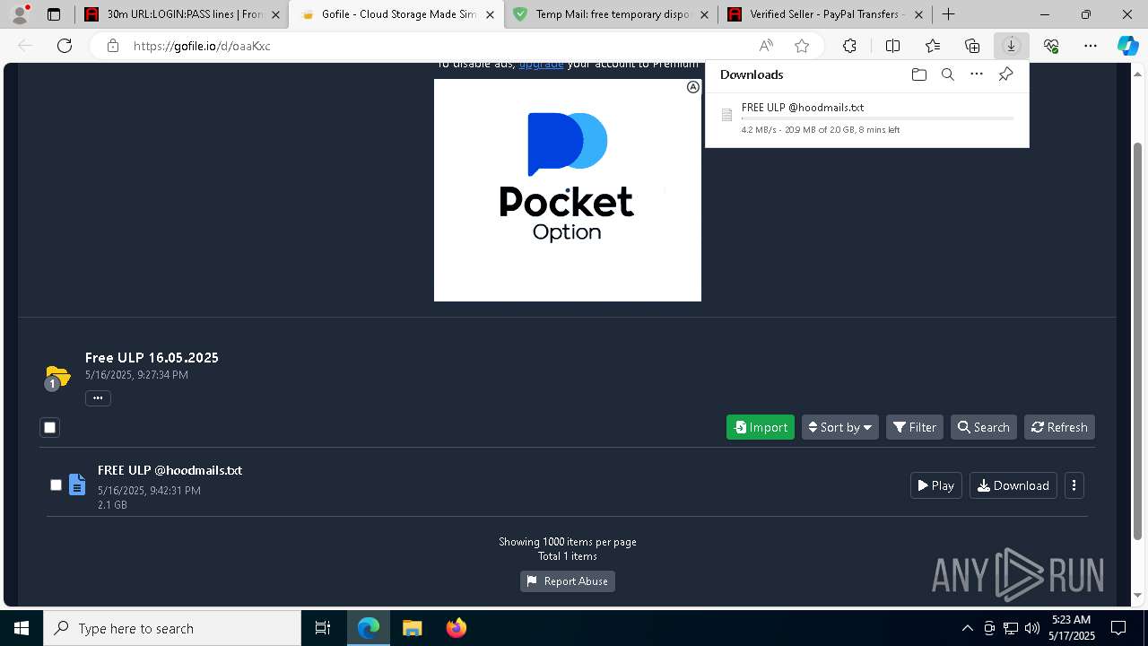Click the taskbar clock showing 5:23 AM
The image size is (1148, 646).
(1072, 628)
